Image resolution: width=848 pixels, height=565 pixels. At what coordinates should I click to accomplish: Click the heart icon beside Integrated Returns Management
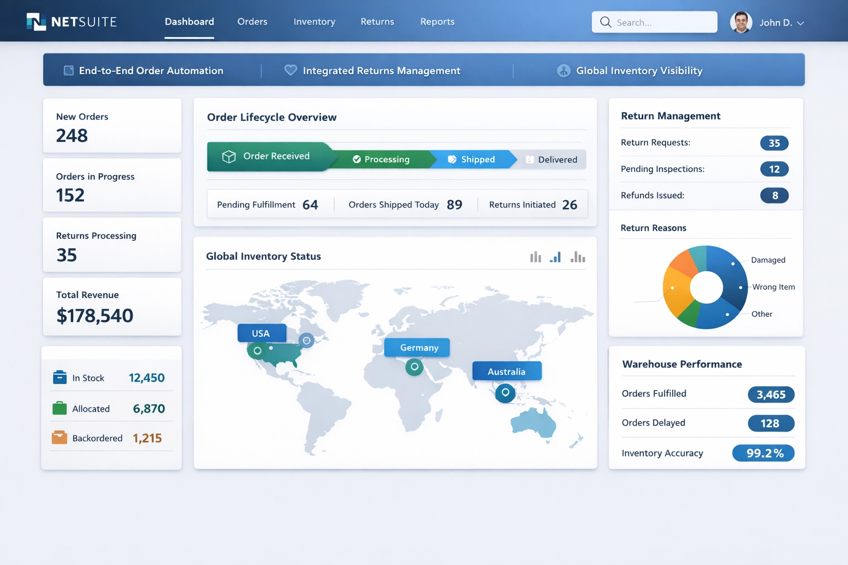[x=291, y=70]
